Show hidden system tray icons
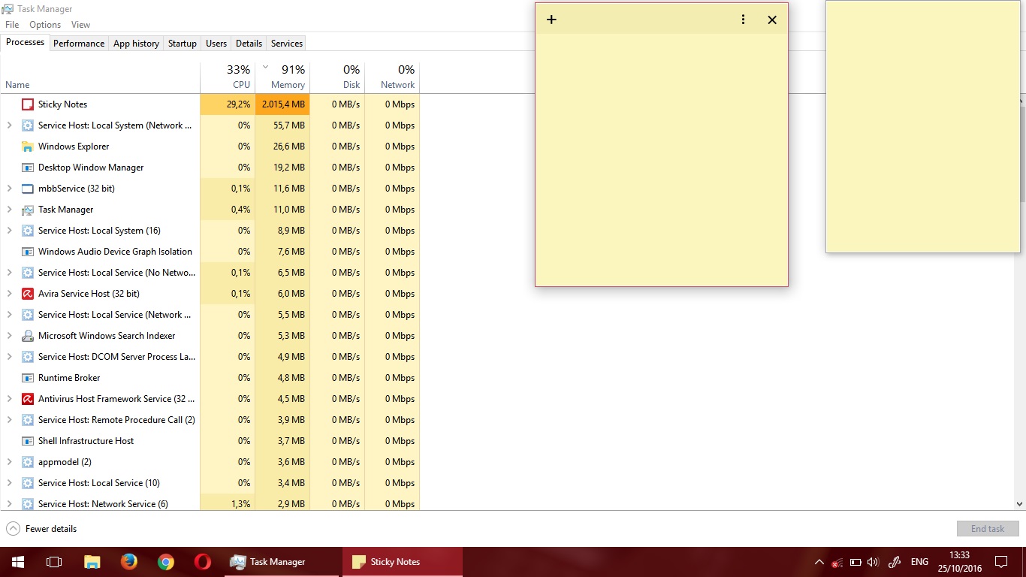Image resolution: width=1026 pixels, height=577 pixels. tap(819, 562)
